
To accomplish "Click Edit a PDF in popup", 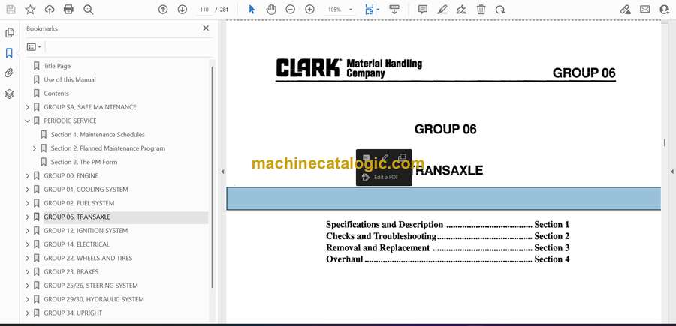I will (385, 177).
